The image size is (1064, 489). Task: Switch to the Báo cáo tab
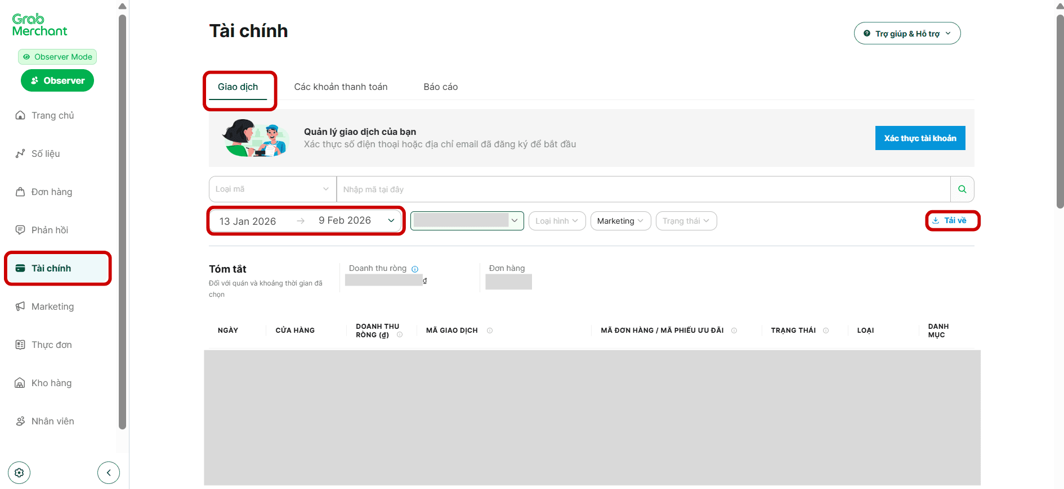pyautogui.click(x=440, y=87)
